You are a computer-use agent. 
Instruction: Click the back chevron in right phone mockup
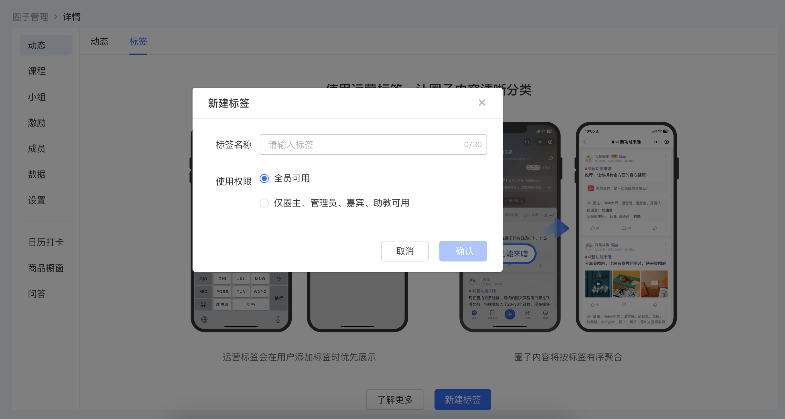click(585, 142)
